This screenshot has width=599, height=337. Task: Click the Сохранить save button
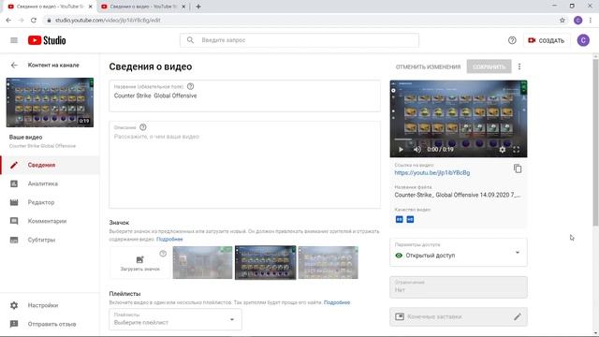(x=489, y=66)
